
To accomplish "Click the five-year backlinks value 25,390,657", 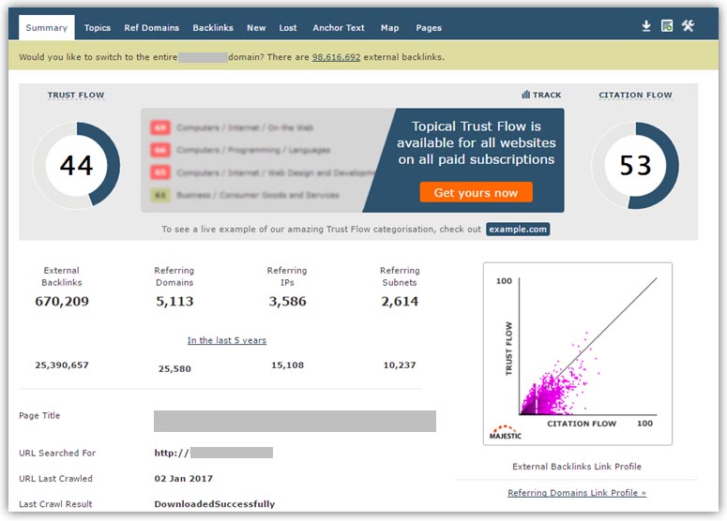I will click(x=62, y=365).
